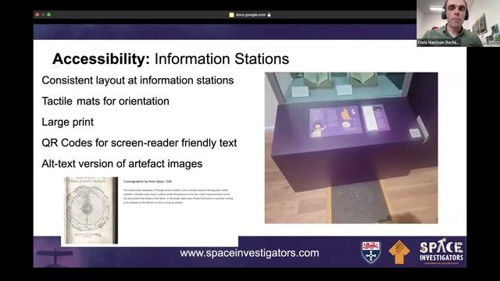Click 'QR Codes for screen-reader friendly text'

(139, 143)
